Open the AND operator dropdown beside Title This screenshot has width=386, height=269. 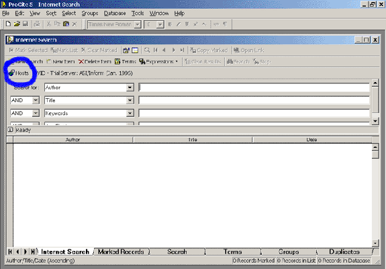(x=36, y=100)
